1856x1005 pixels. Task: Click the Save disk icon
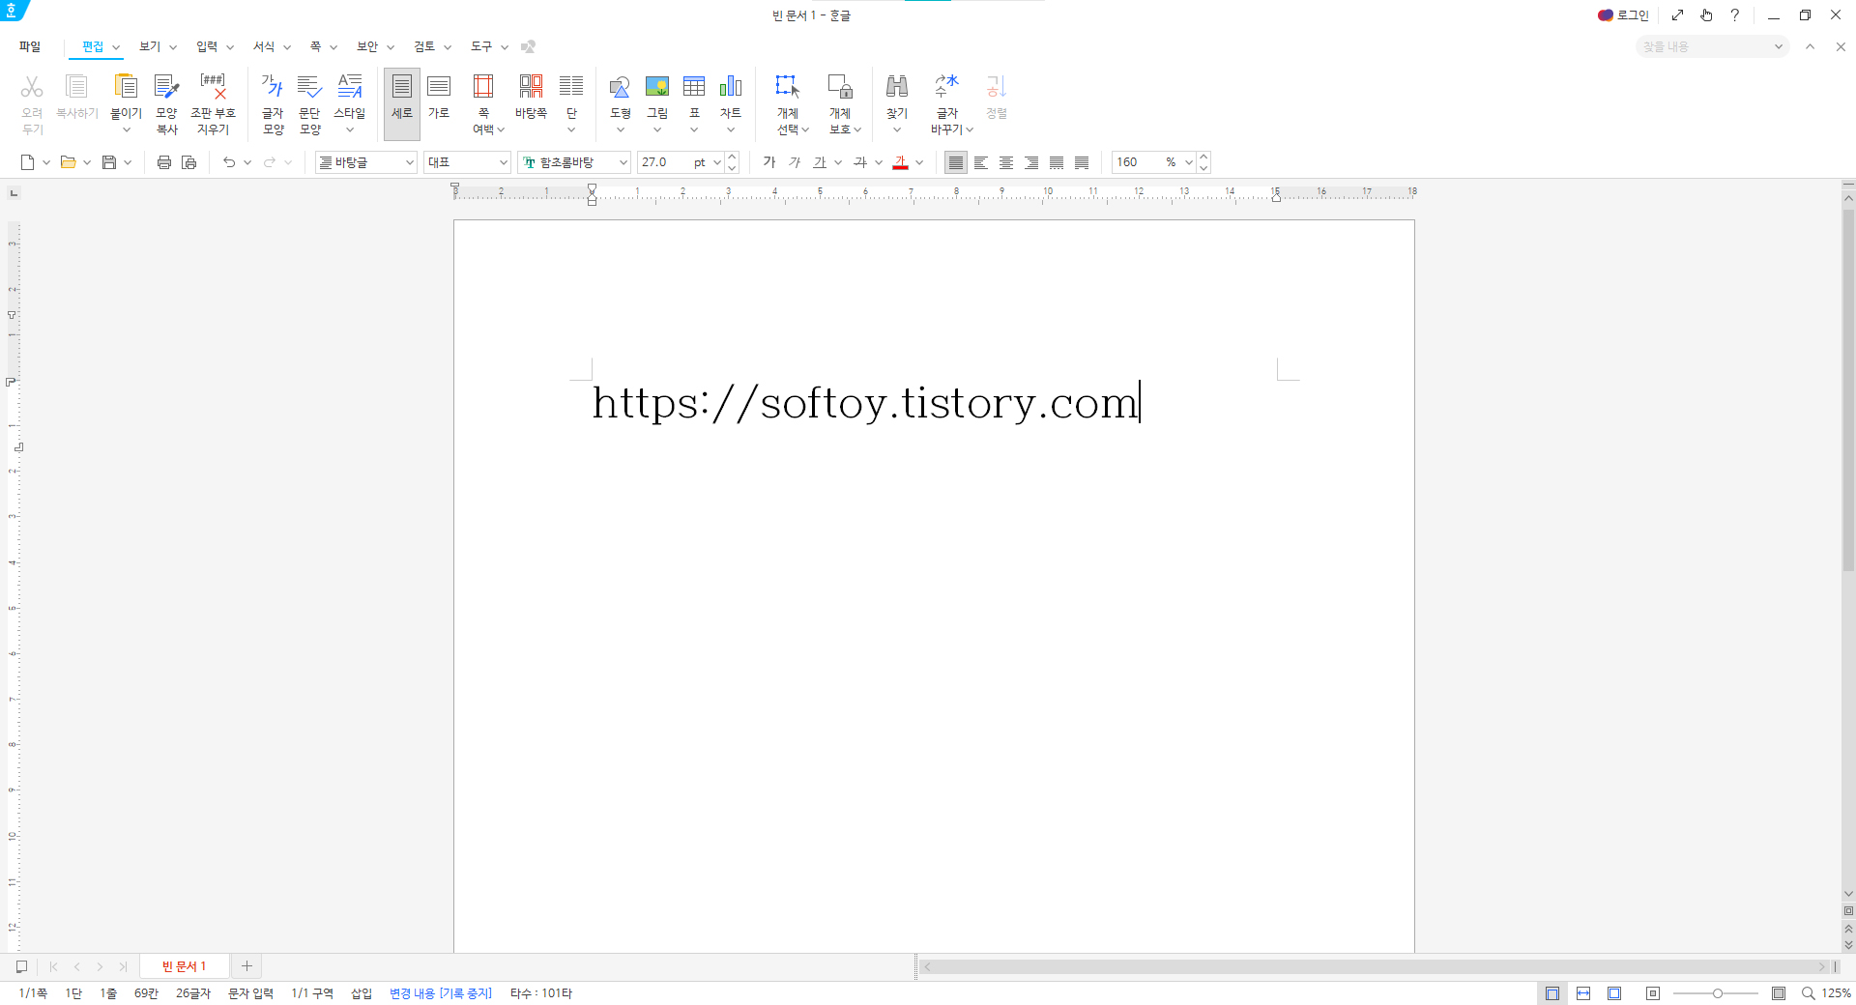(109, 162)
